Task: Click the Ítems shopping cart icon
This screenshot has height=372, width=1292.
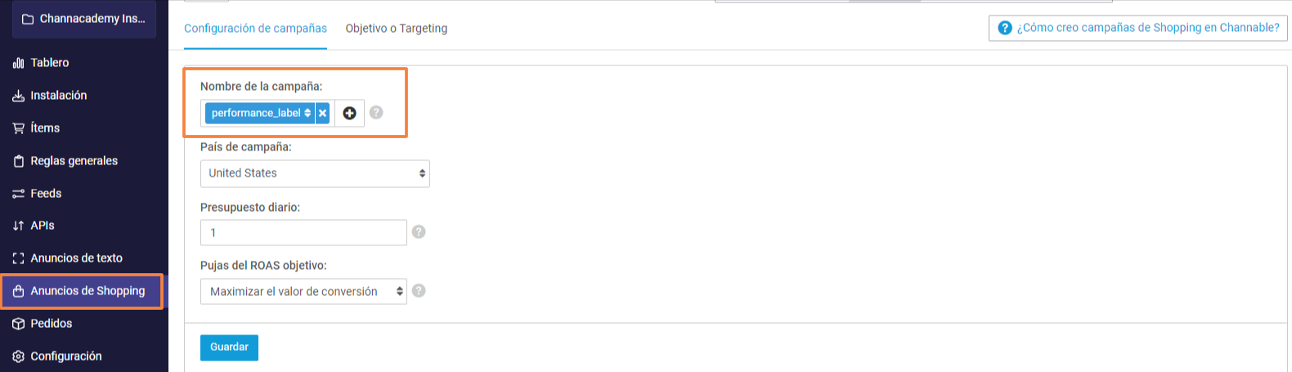Action: click(x=18, y=128)
